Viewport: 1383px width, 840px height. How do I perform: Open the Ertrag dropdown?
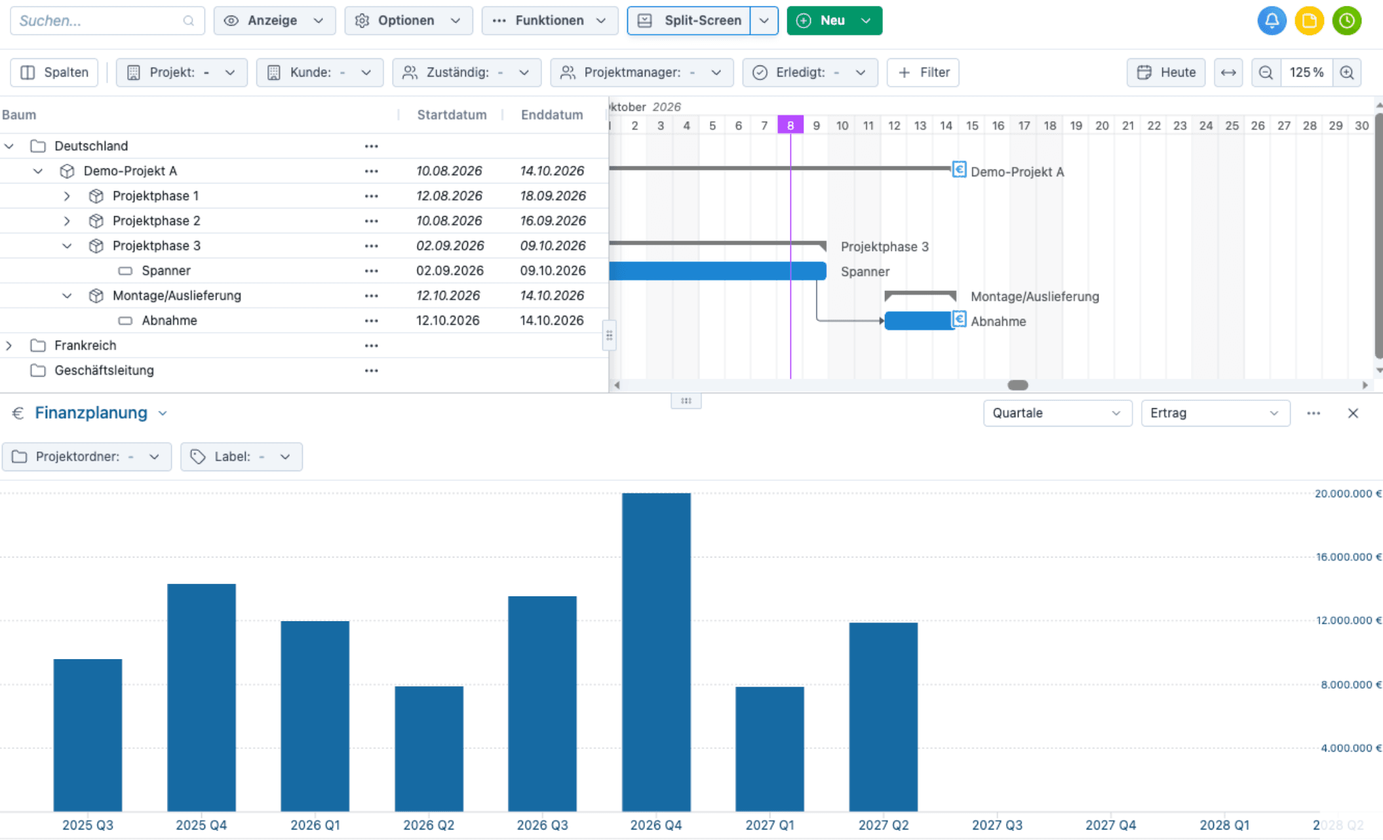[1215, 413]
